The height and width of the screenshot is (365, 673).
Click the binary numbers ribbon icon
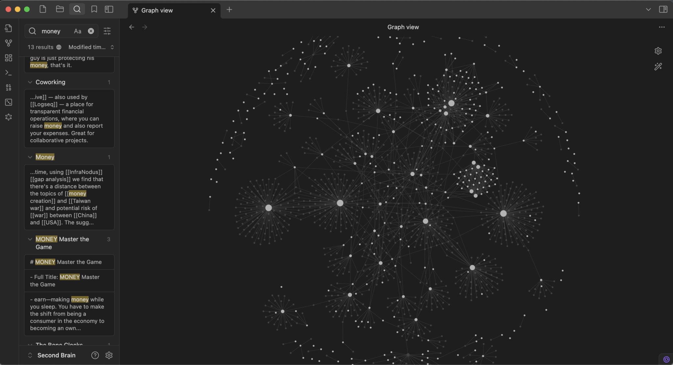[9, 87]
